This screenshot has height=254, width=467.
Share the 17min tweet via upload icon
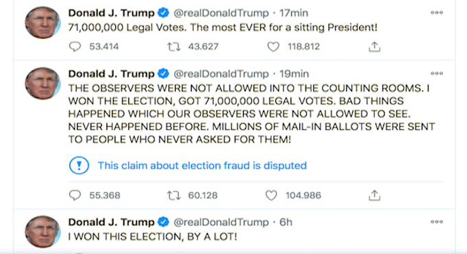point(374,47)
